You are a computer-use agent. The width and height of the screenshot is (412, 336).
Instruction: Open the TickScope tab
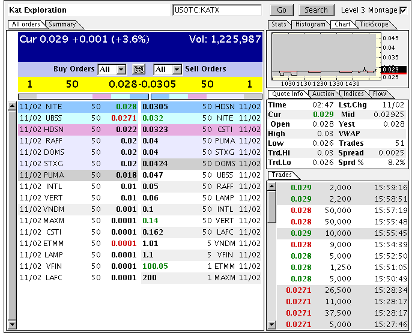pyautogui.click(x=374, y=25)
